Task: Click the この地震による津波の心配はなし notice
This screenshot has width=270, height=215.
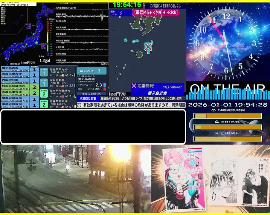Action: (x=165, y=6)
